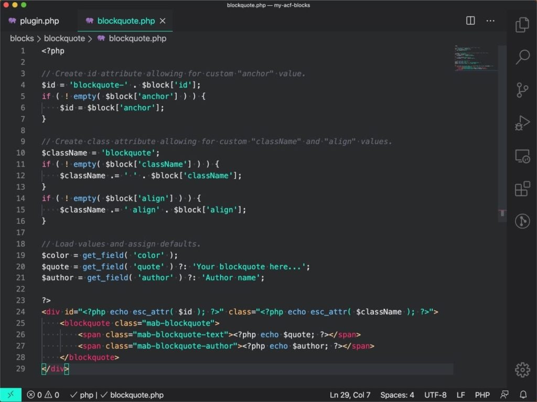The width and height of the screenshot is (537, 402).
Task: Click Spaces: 4 to change indentation
Action: coord(397,395)
